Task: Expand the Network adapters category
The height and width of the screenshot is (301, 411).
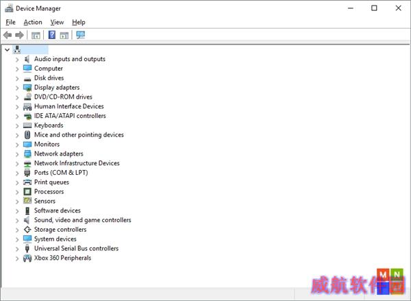Action: (x=17, y=154)
